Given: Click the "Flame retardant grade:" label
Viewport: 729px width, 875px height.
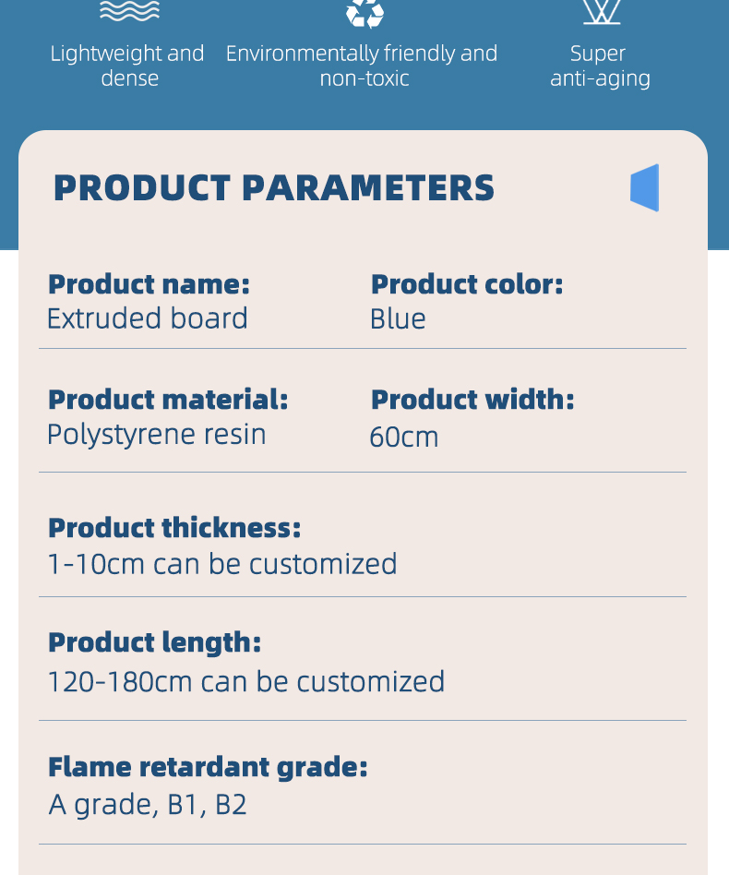Looking at the screenshot, I should pos(208,767).
